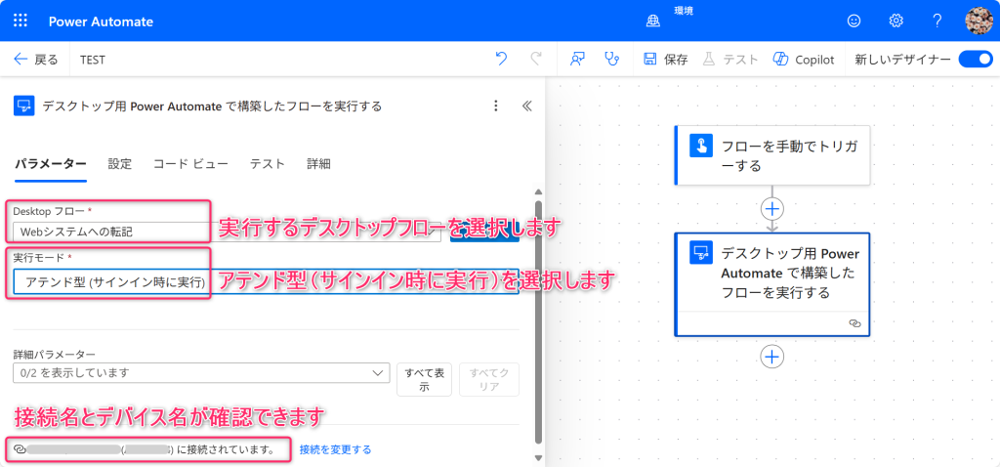
Task: Click the desktop flow icon on action card
Action: [700, 253]
